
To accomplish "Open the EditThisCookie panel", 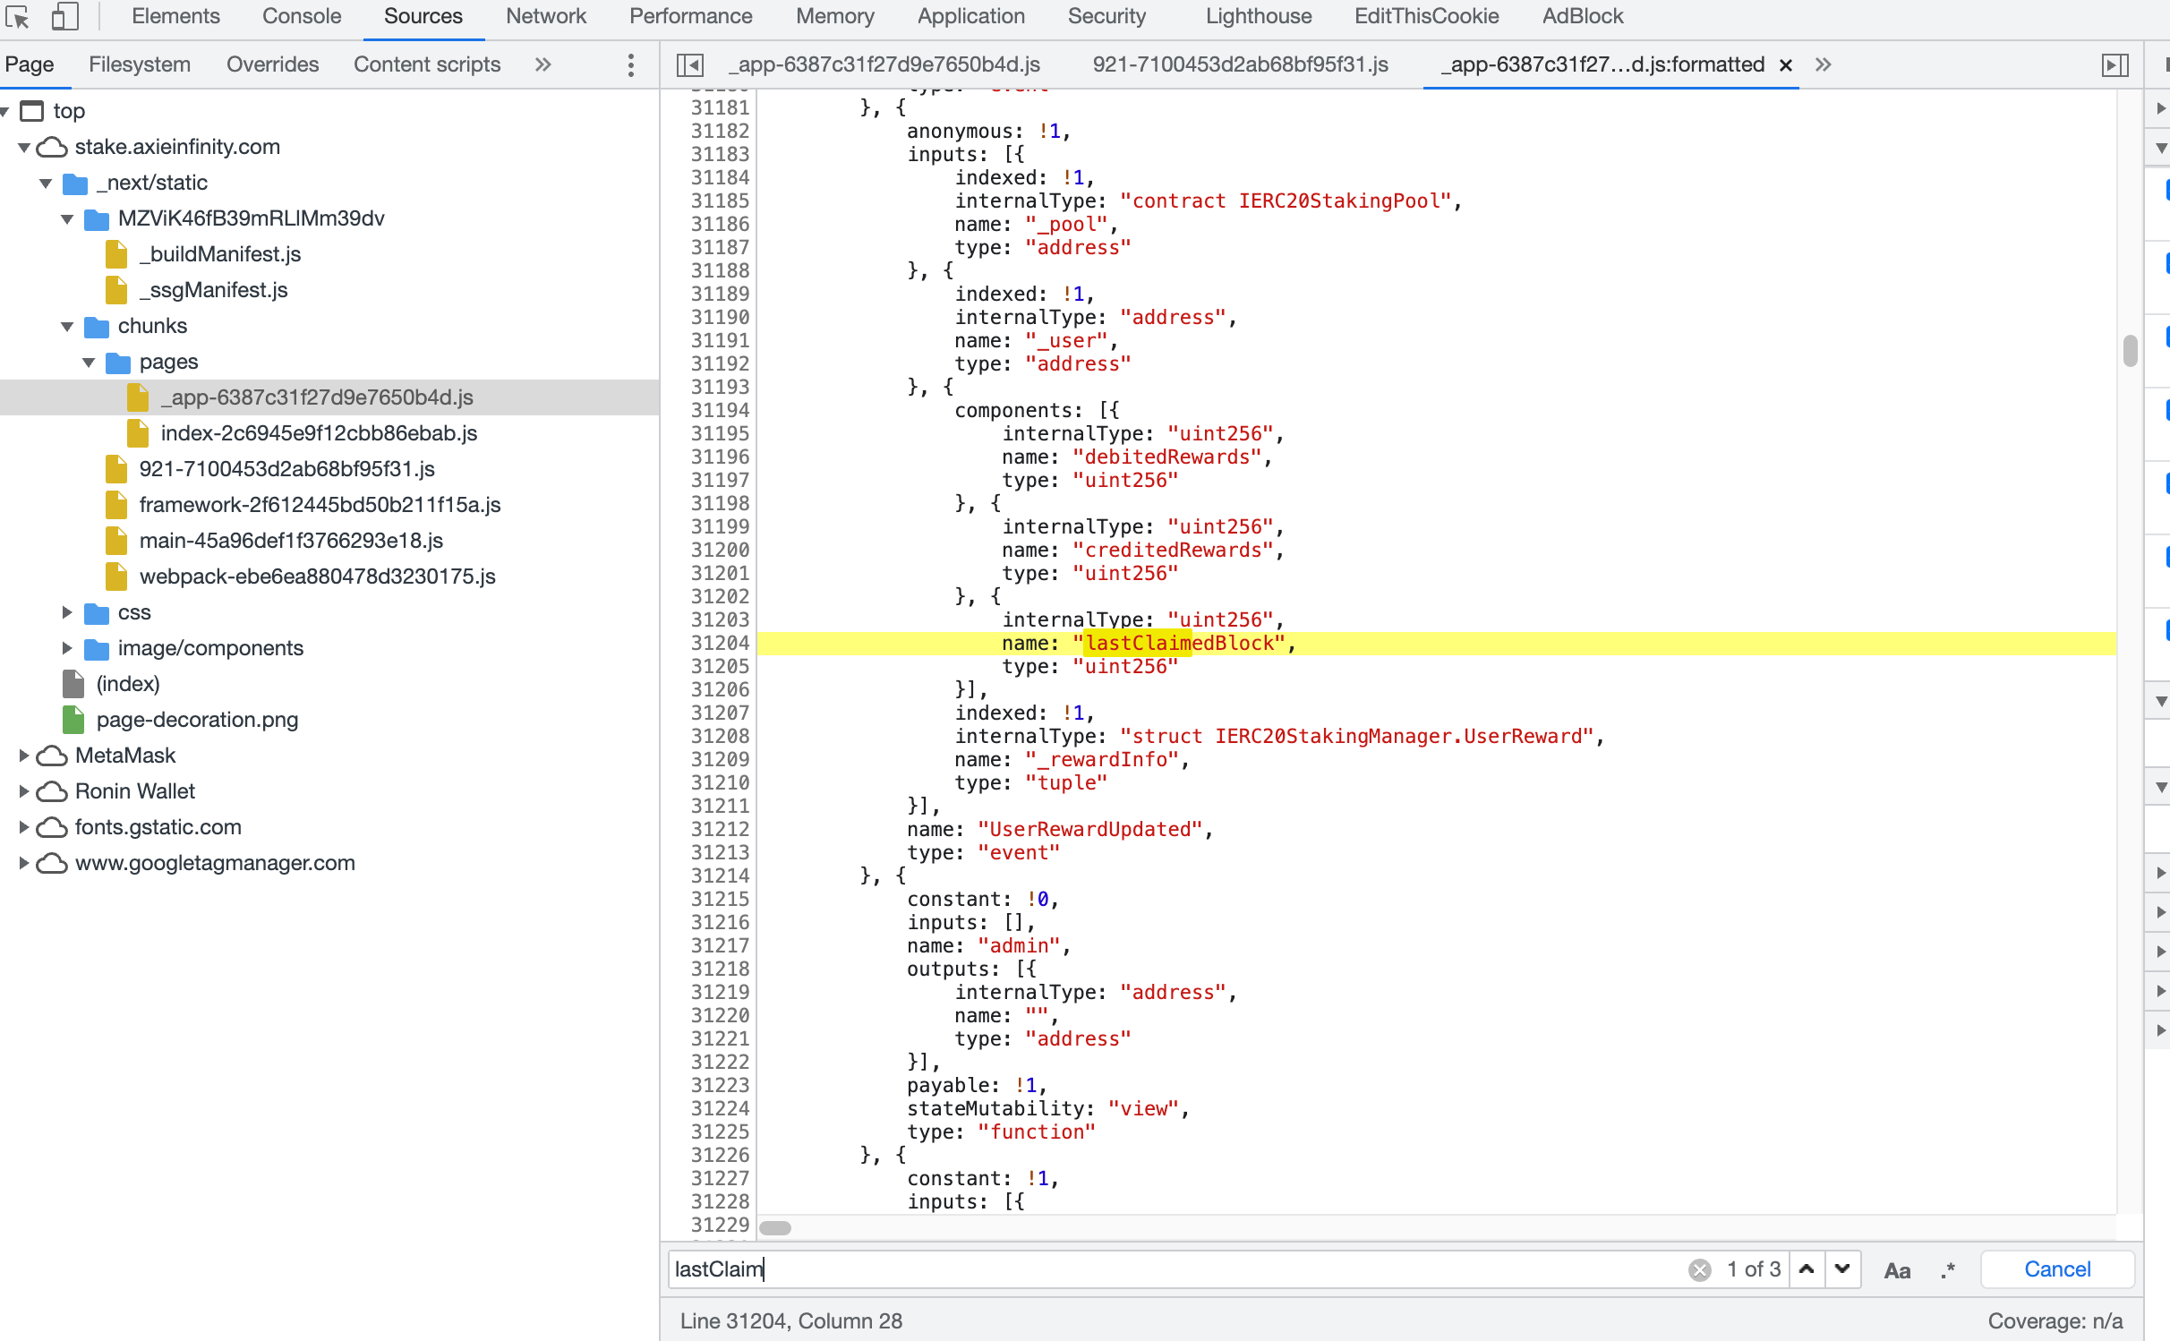I will coord(1427,16).
